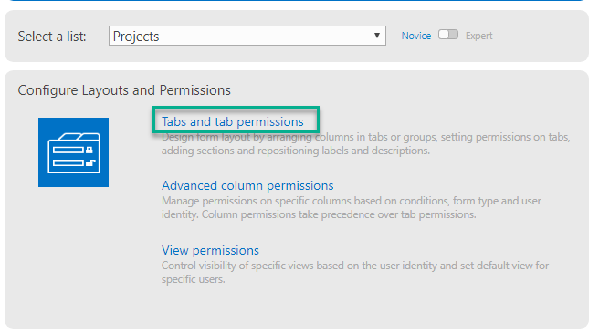Click the blue tabbed-form permissions icon tile
Viewport: 599px width, 334px height.
point(73,152)
